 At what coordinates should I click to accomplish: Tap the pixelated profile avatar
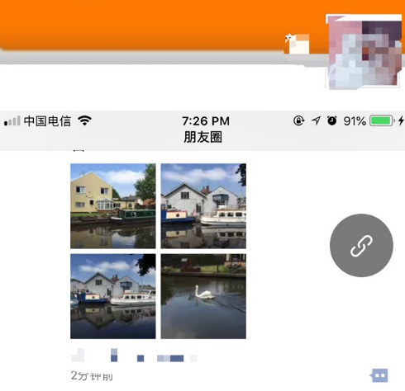point(364,52)
